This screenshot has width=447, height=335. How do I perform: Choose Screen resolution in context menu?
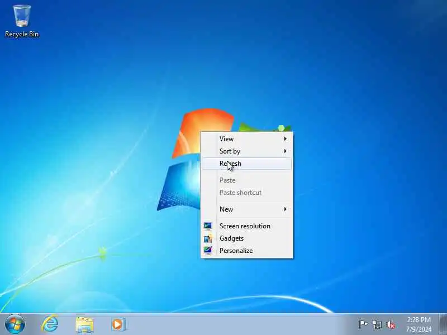click(x=247, y=226)
